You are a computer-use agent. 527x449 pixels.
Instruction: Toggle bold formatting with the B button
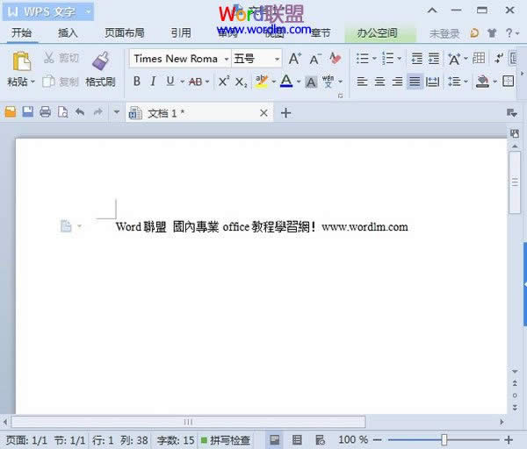pos(137,82)
